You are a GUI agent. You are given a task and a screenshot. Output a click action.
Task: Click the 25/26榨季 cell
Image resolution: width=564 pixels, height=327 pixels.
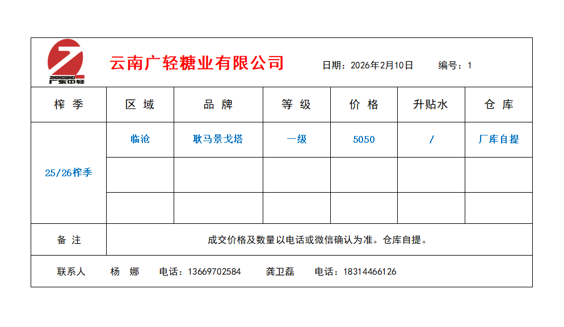coord(69,173)
